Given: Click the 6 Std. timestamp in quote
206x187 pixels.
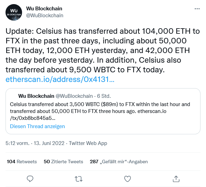Looking at the screenshot, I should click(x=104, y=96).
